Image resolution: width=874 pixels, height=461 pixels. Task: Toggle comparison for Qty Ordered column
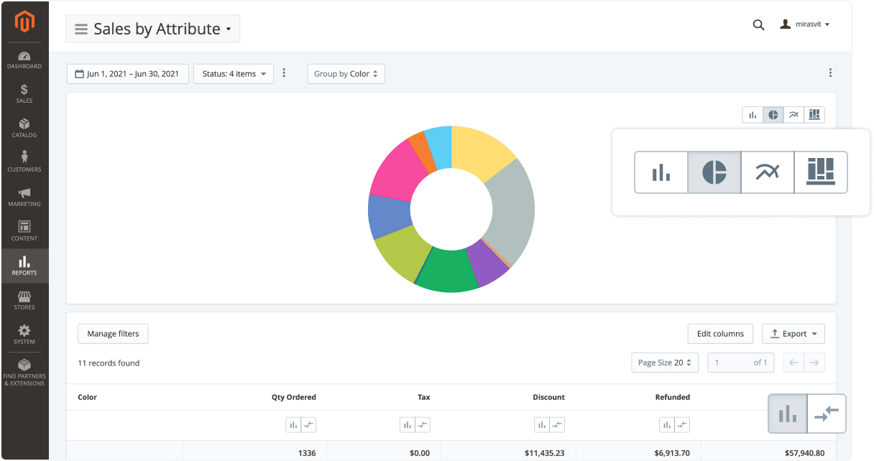308,425
